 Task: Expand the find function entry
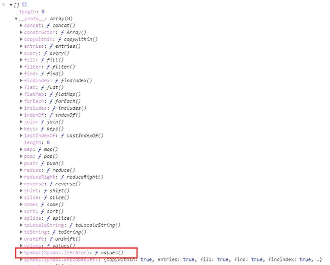tap(21, 74)
